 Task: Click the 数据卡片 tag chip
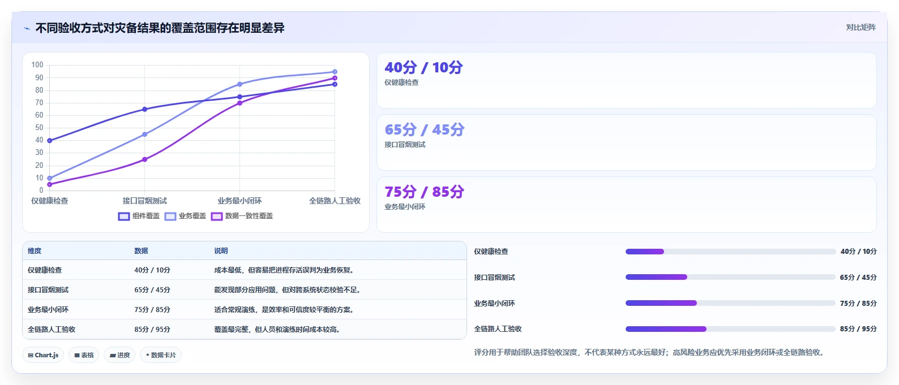tap(161, 355)
